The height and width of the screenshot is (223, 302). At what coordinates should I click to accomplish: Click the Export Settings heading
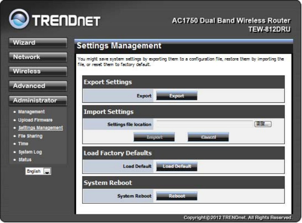(x=108, y=82)
